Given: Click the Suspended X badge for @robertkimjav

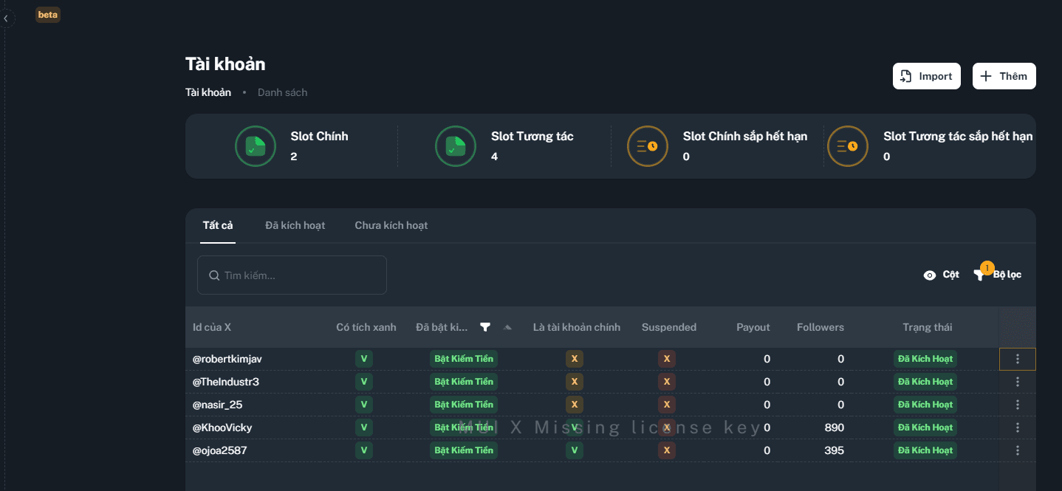Looking at the screenshot, I should click(667, 359).
